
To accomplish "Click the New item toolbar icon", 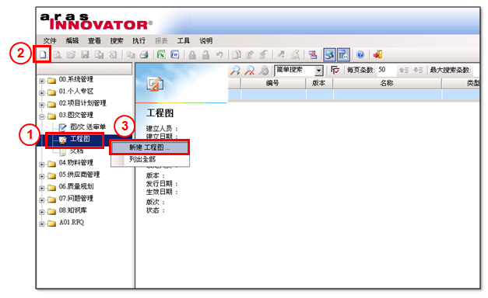I will [43, 55].
